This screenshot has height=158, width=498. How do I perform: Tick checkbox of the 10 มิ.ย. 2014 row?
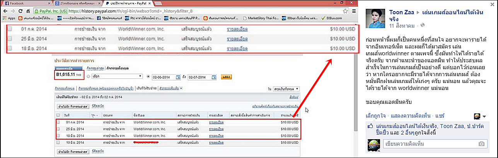(58, 142)
